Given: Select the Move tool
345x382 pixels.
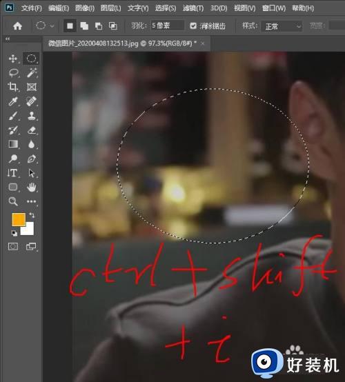Looking at the screenshot, I should pyautogui.click(x=12, y=59).
